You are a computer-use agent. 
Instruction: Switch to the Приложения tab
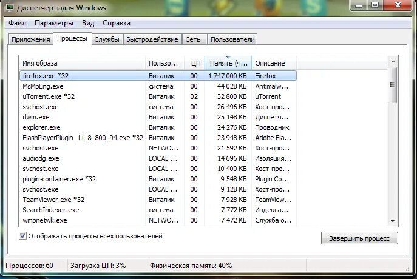(x=31, y=39)
